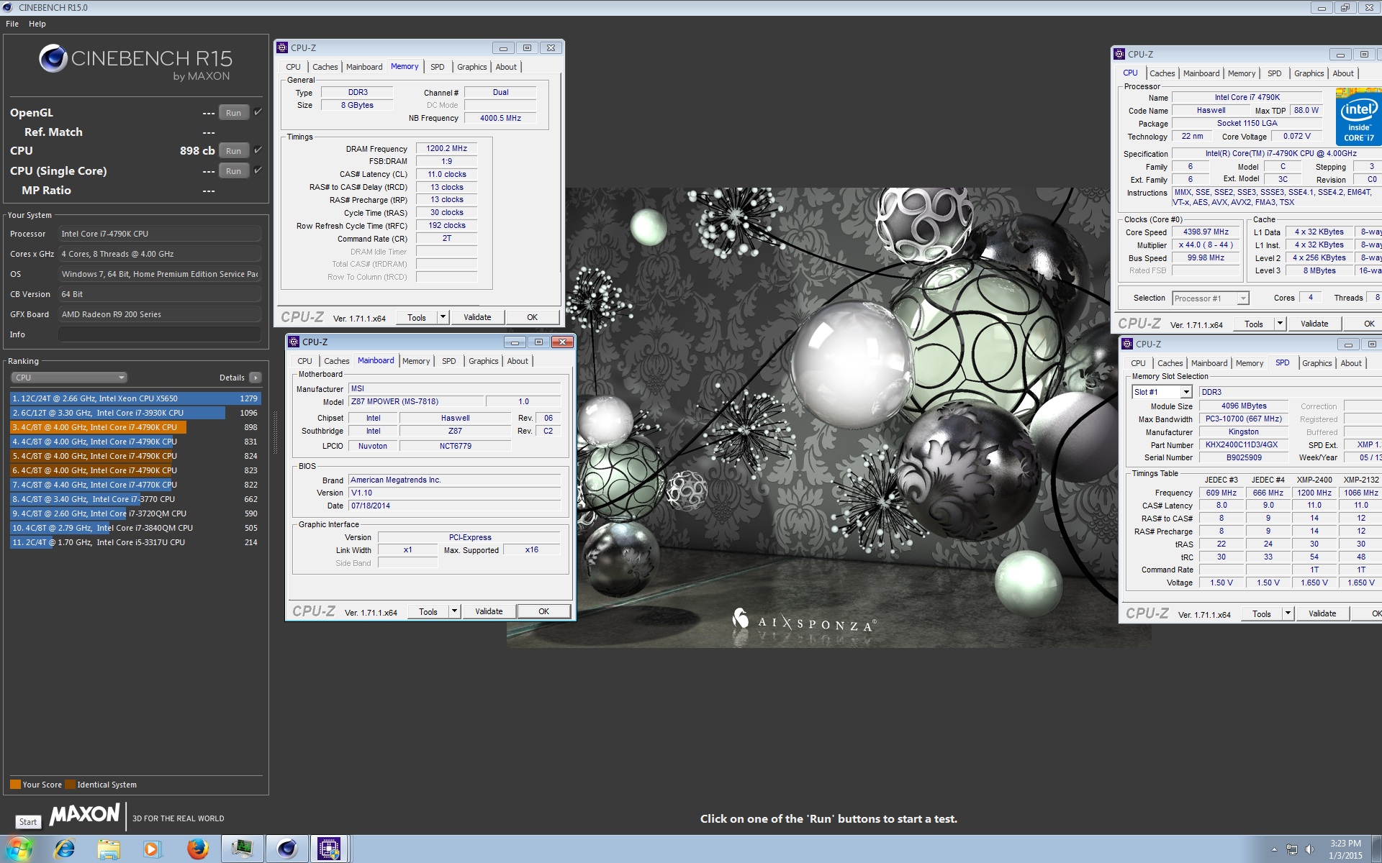Screen dimensions: 1382x863
Task: Open the Ranking CPU dropdown
Action: (69, 378)
